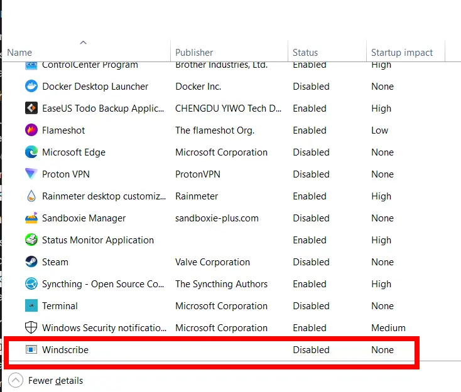Click the Microsoft Edge icon
The height and width of the screenshot is (392, 461).
(x=31, y=152)
